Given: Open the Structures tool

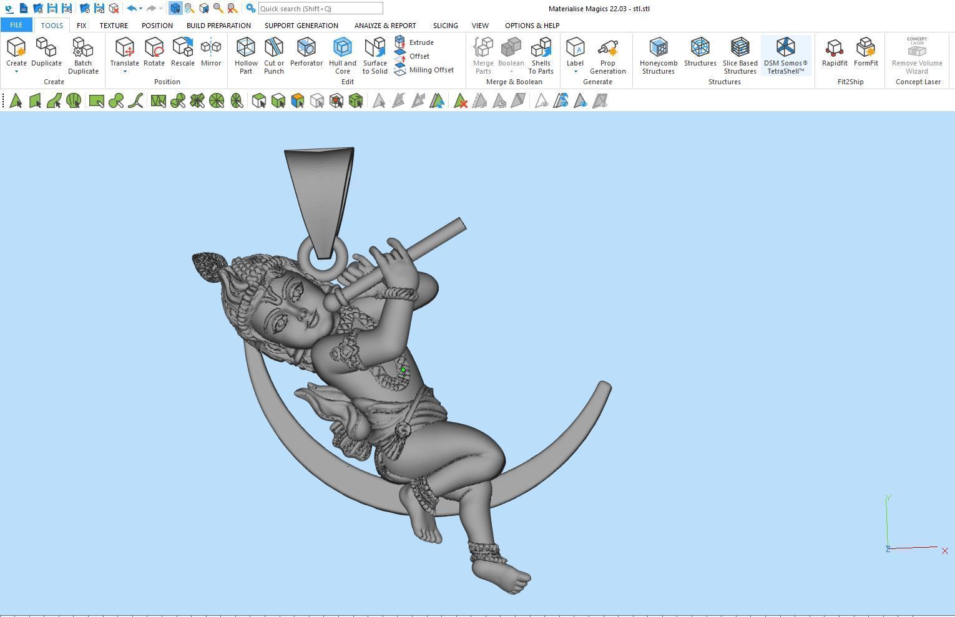Looking at the screenshot, I should coord(700,52).
